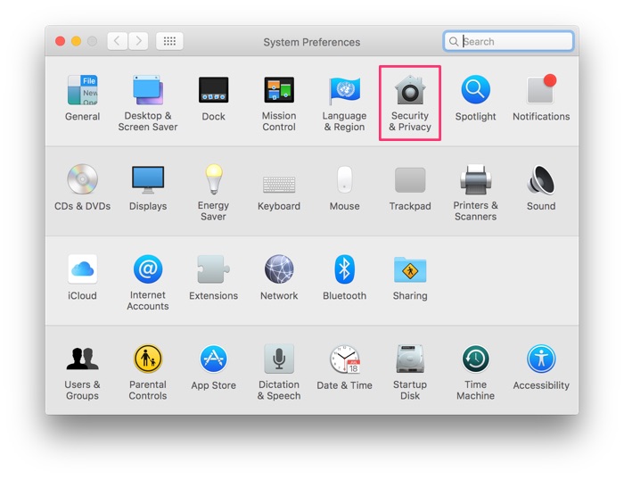Close the System Preferences window
The width and height of the screenshot is (624, 479).
[x=60, y=41]
